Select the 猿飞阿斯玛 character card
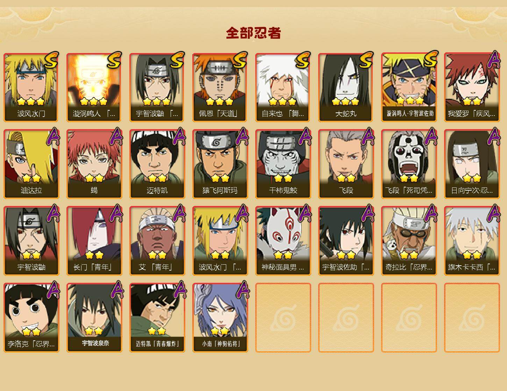The image size is (507, 391). 220,164
